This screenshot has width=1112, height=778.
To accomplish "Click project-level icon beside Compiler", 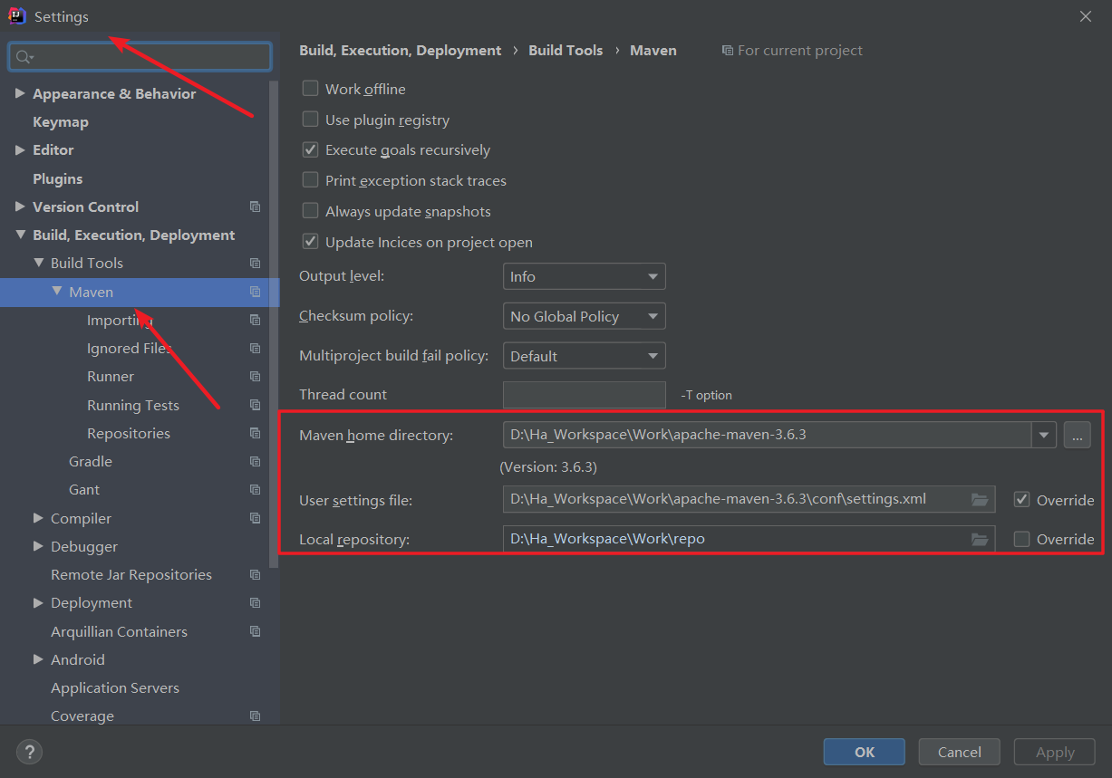I will click(255, 518).
